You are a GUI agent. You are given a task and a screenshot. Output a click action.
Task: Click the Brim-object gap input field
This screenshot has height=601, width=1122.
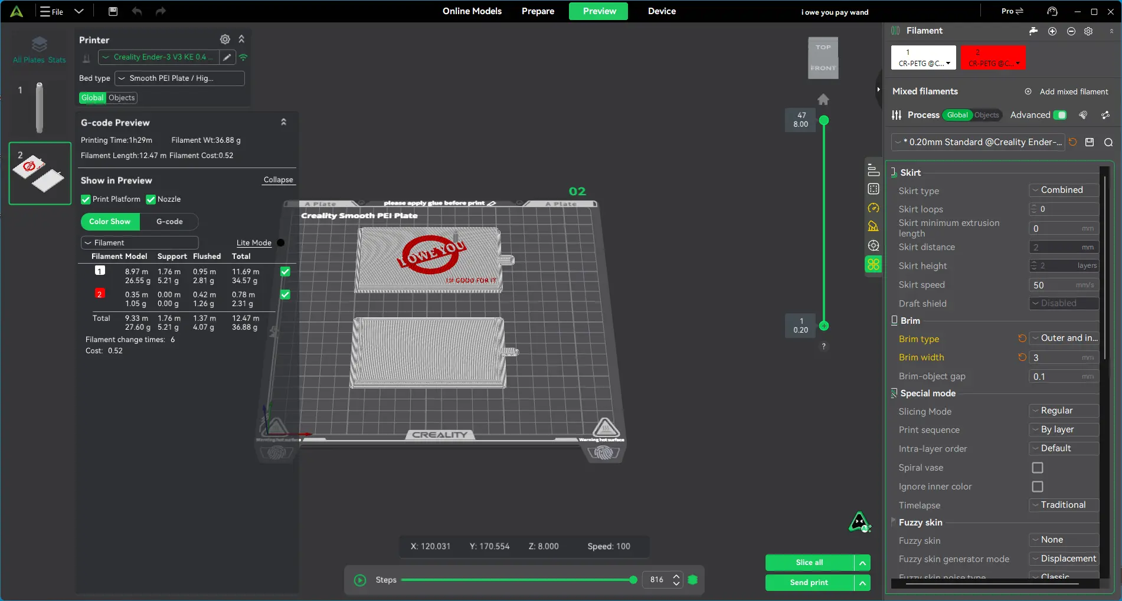(x=1064, y=376)
